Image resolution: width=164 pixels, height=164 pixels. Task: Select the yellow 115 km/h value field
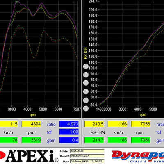click(x=9, y=124)
